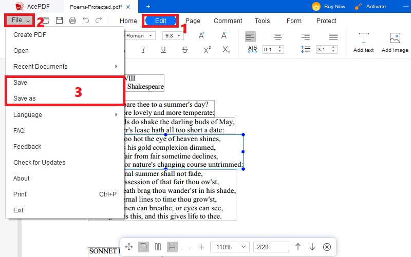Open a new tab with plus button
The width and height of the screenshot is (411, 257).
click(148, 6)
